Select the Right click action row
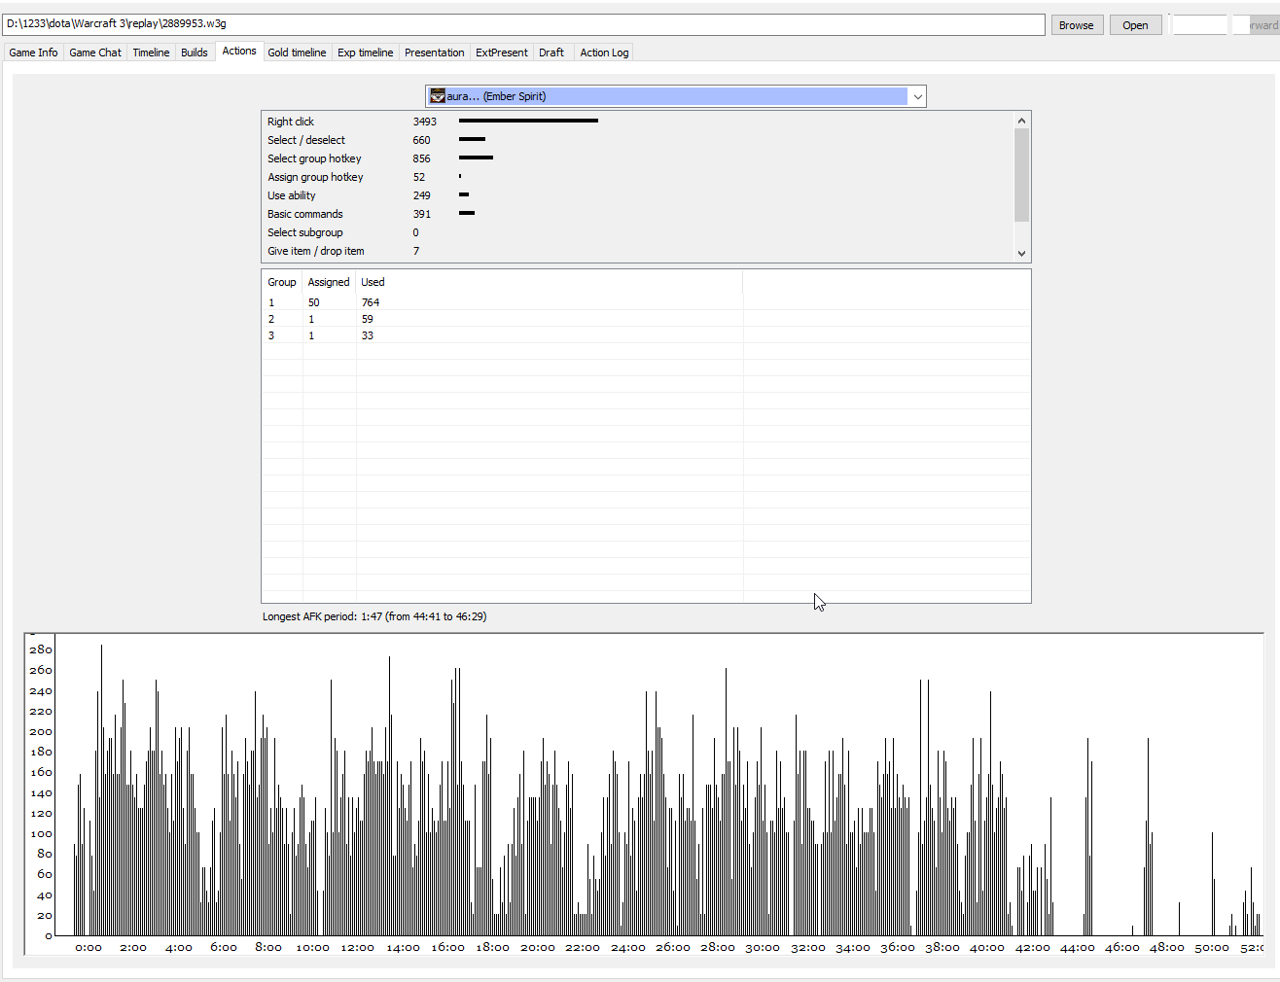This screenshot has height=982, width=1280. (637, 122)
